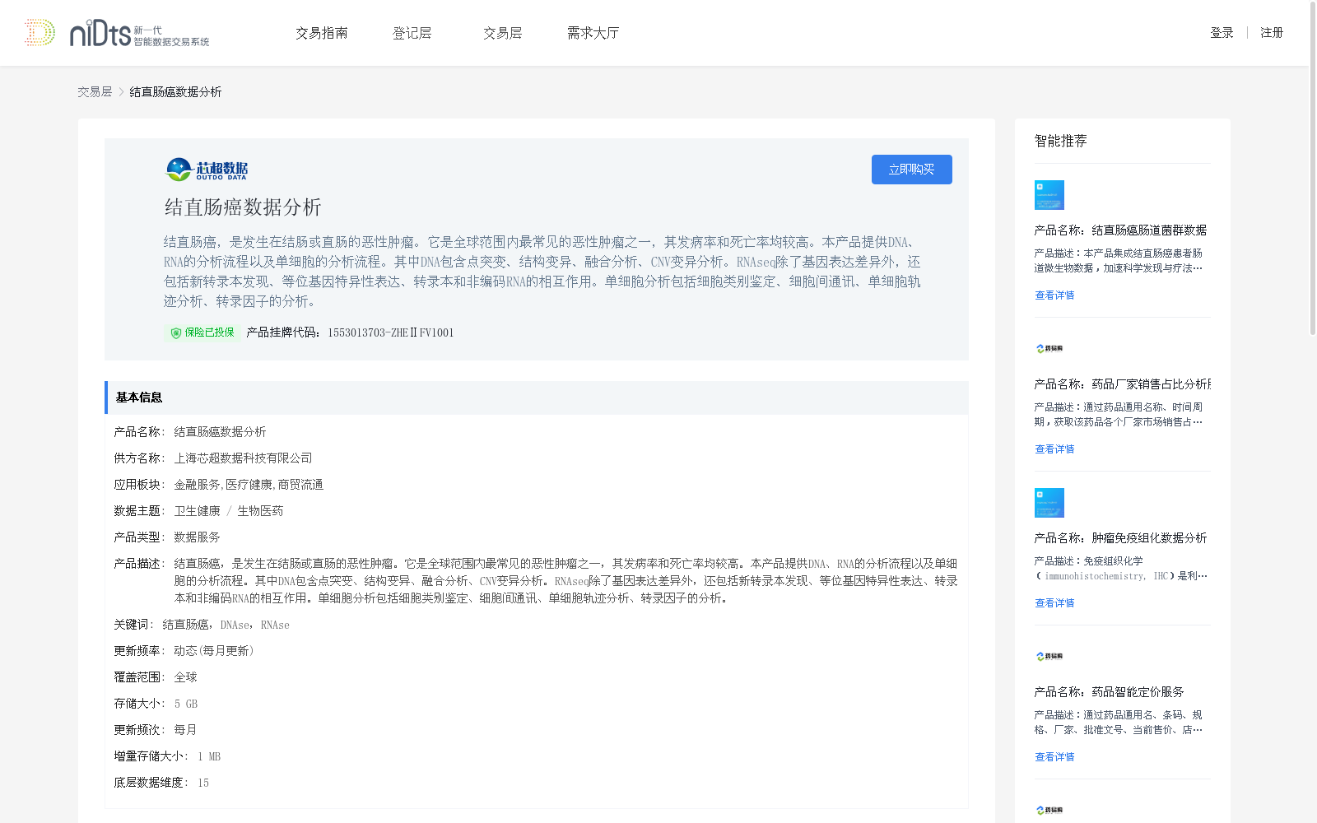Click the logo above 药品智能定价服务
This screenshot has width=1317, height=823.
click(1049, 657)
